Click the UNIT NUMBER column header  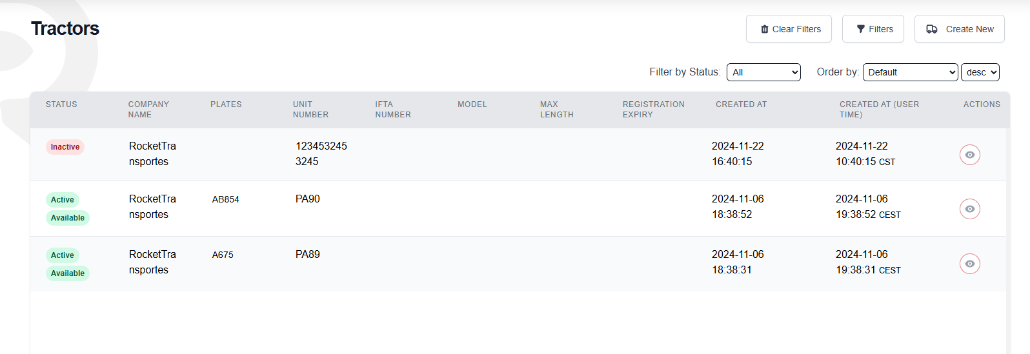pos(310,110)
